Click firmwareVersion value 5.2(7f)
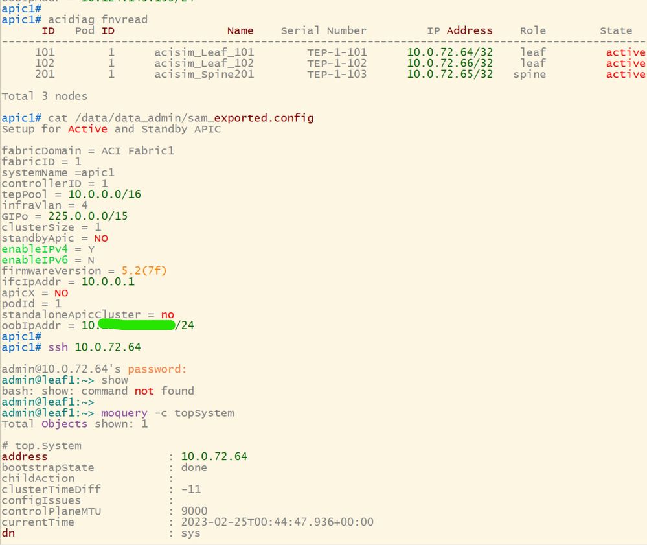The height and width of the screenshot is (545, 647). [144, 271]
